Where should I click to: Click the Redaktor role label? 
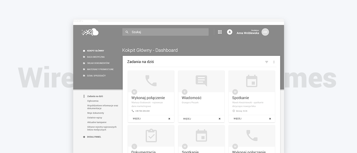pos(255,30)
